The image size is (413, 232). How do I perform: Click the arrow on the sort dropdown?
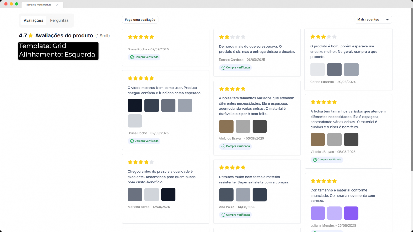pyautogui.click(x=387, y=20)
